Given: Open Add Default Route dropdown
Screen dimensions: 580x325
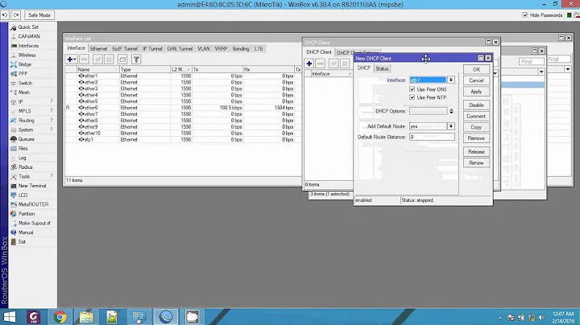Looking at the screenshot, I should [x=451, y=126].
